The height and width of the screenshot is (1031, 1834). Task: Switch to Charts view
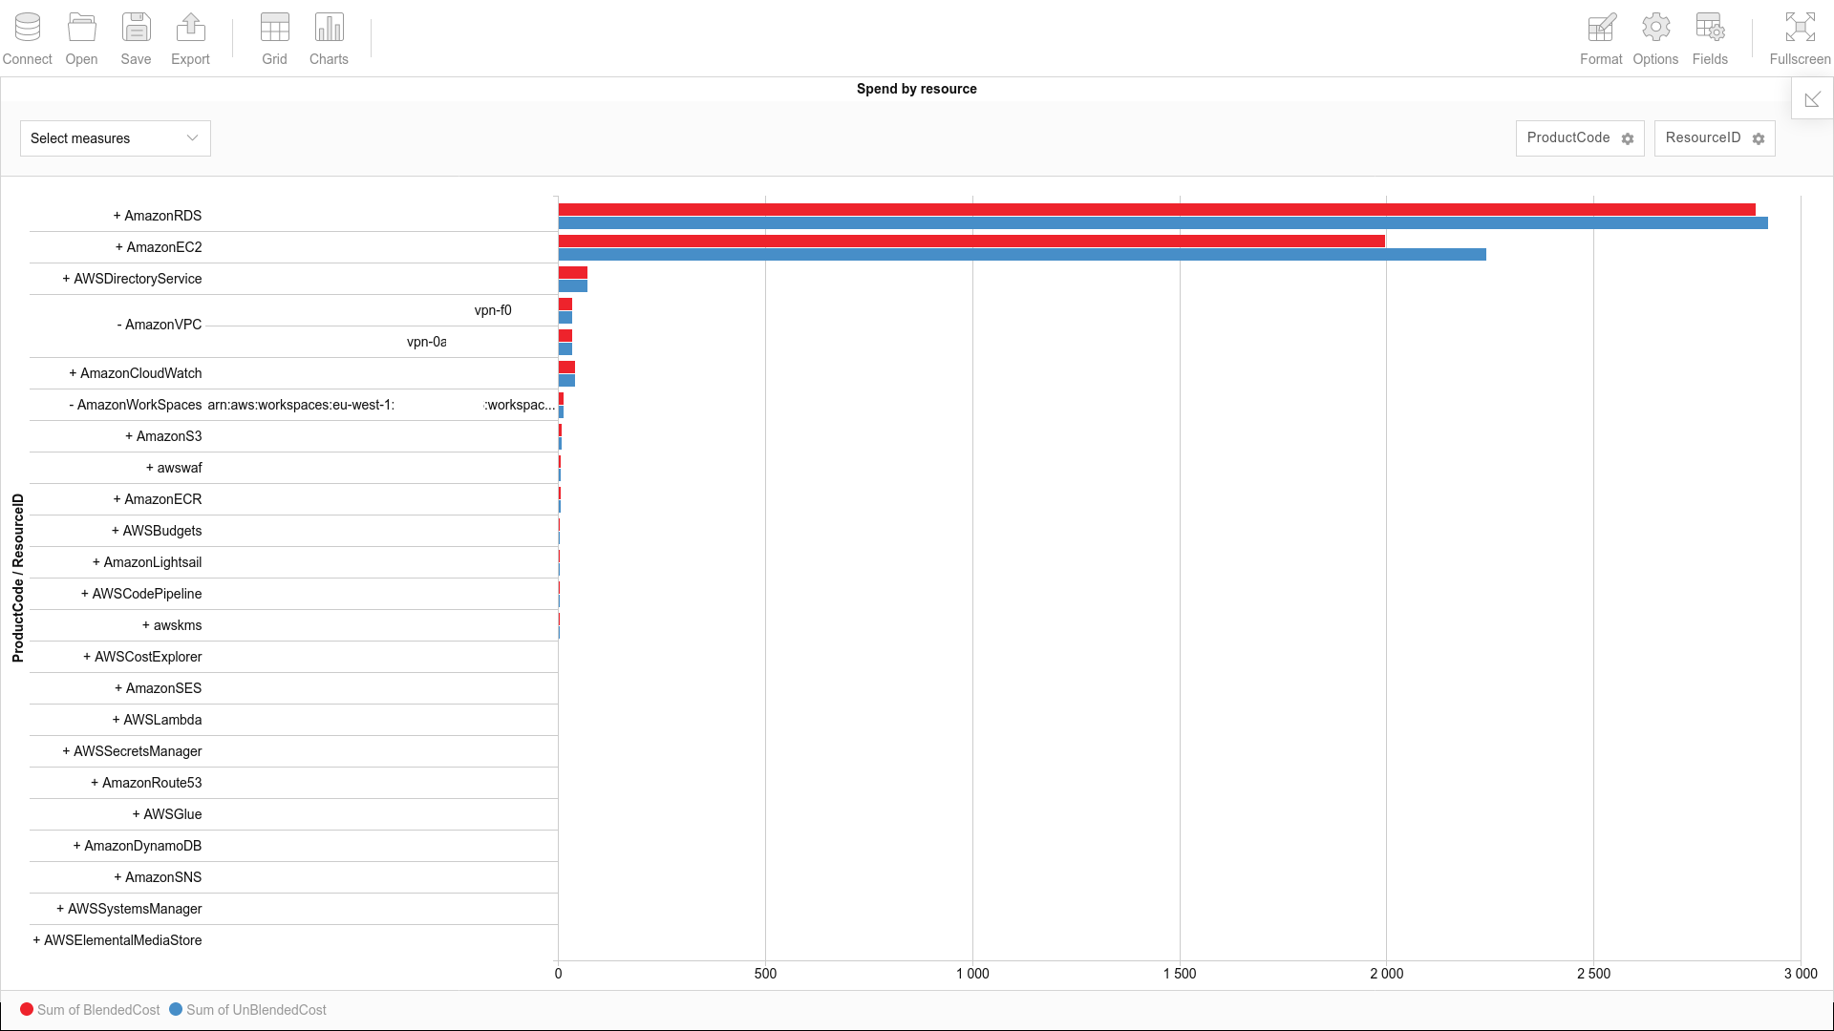point(329,38)
